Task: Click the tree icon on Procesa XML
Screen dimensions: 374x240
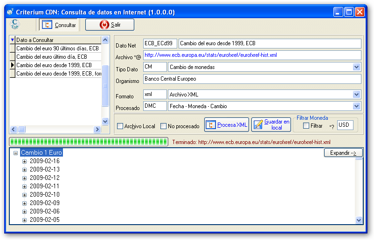Action: pos(210,124)
